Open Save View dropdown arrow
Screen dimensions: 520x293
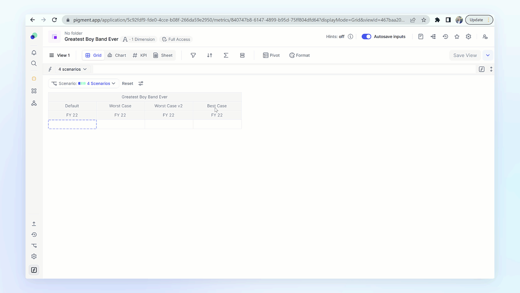coord(488,55)
